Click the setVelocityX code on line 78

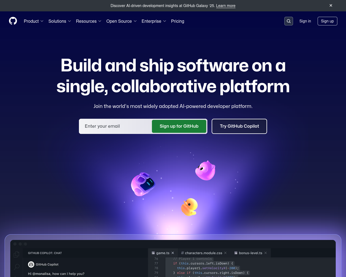pyautogui.click(x=214, y=268)
